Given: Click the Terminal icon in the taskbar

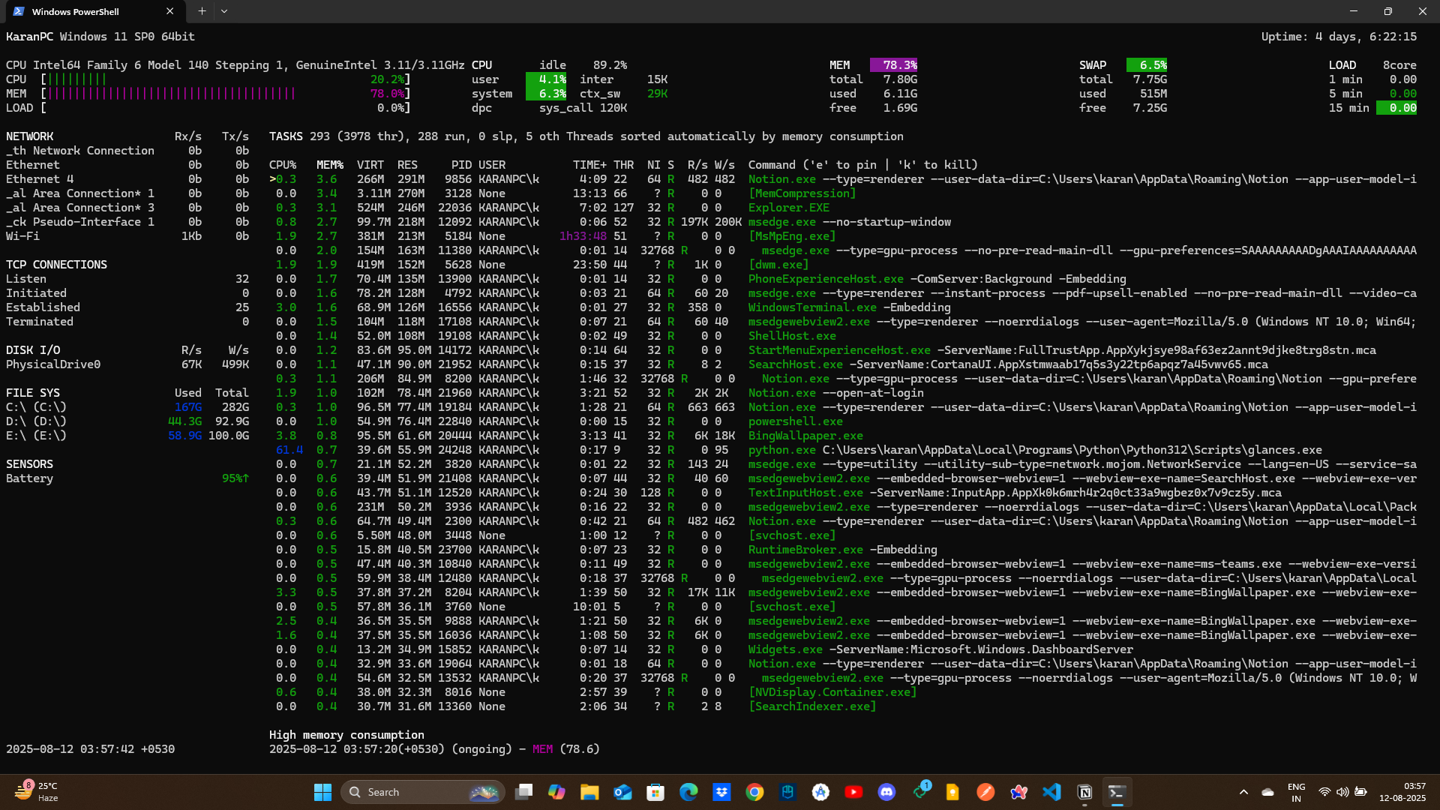Looking at the screenshot, I should [1117, 792].
